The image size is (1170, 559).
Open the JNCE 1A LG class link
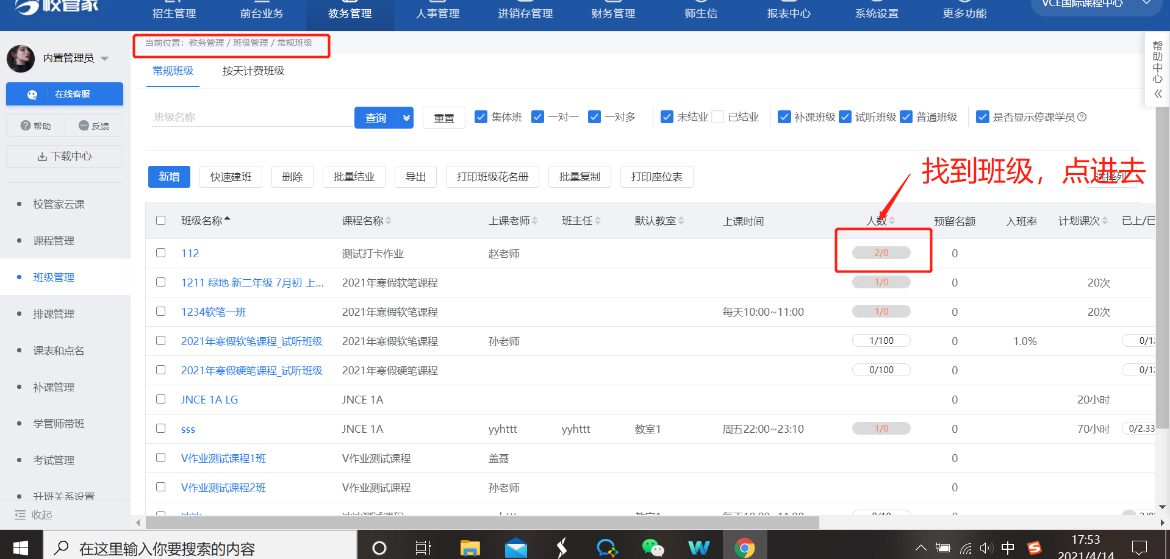209,399
